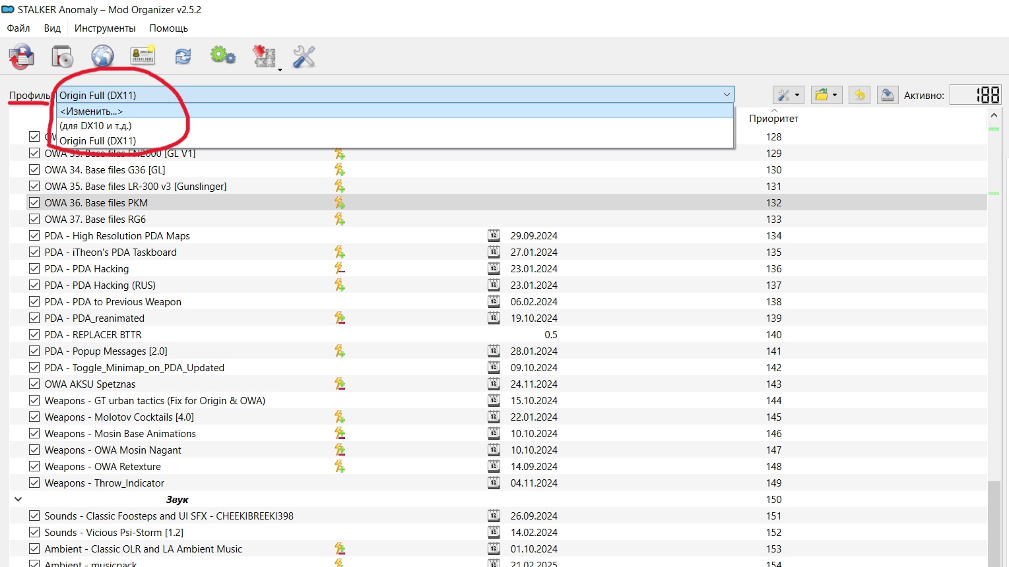This screenshot has height=567, width=1009.
Task: Uncheck OWA 35. Base files LR-300 v3
Action: [x=34, y=186]
